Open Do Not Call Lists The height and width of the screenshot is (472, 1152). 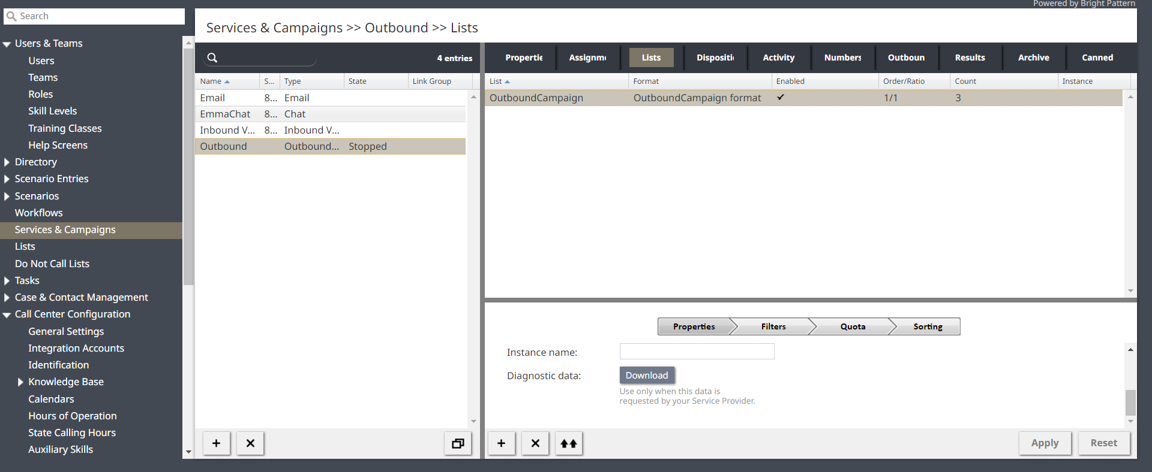[52, 264]
